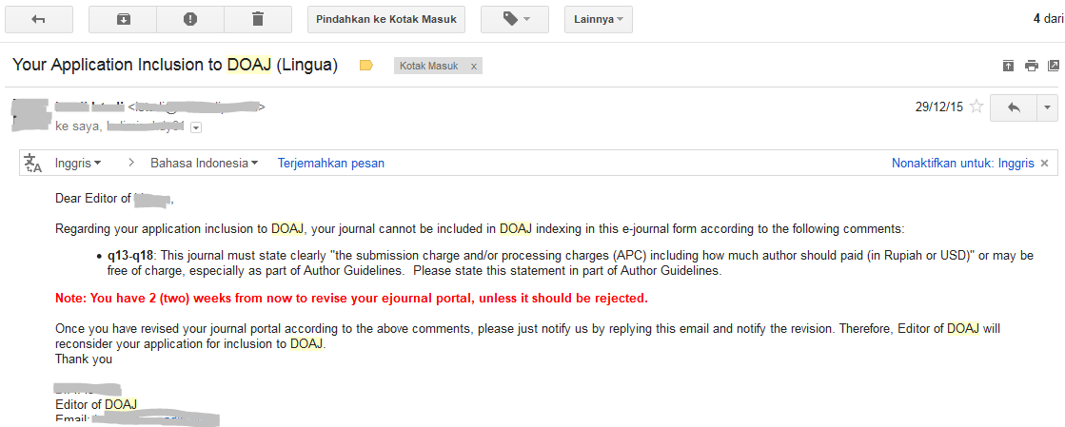The image size is (1065, 427).
Task: Open more reply options arrow
Action: pos(1046,107)
